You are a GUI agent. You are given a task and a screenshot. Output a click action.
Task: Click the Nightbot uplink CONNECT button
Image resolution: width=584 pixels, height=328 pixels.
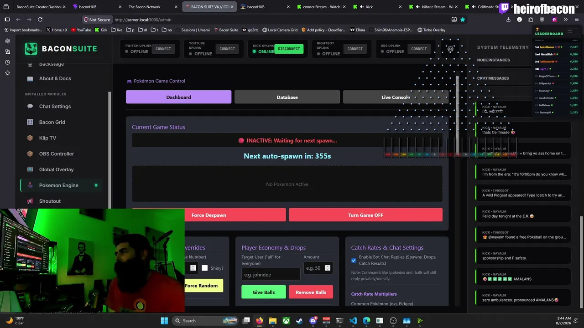355,49
